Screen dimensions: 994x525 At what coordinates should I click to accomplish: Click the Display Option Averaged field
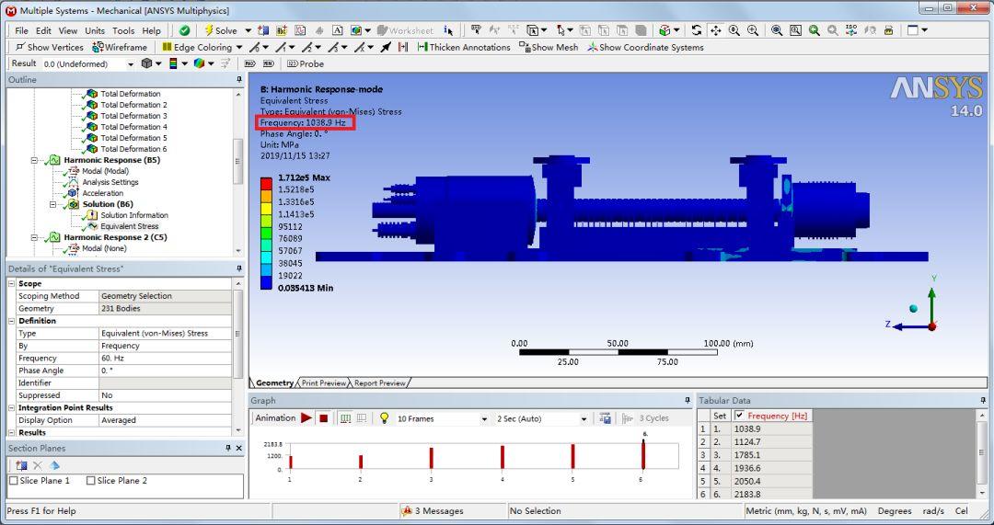pos(166,420)
